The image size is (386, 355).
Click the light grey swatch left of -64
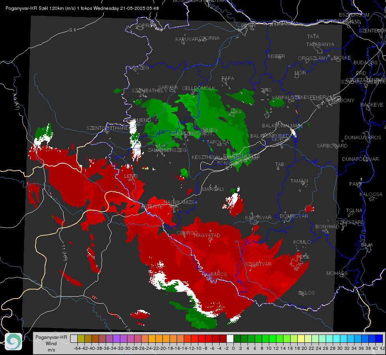(74, 339)
